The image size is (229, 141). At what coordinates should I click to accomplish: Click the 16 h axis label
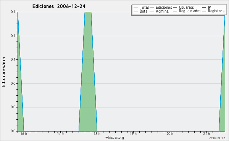24,134
